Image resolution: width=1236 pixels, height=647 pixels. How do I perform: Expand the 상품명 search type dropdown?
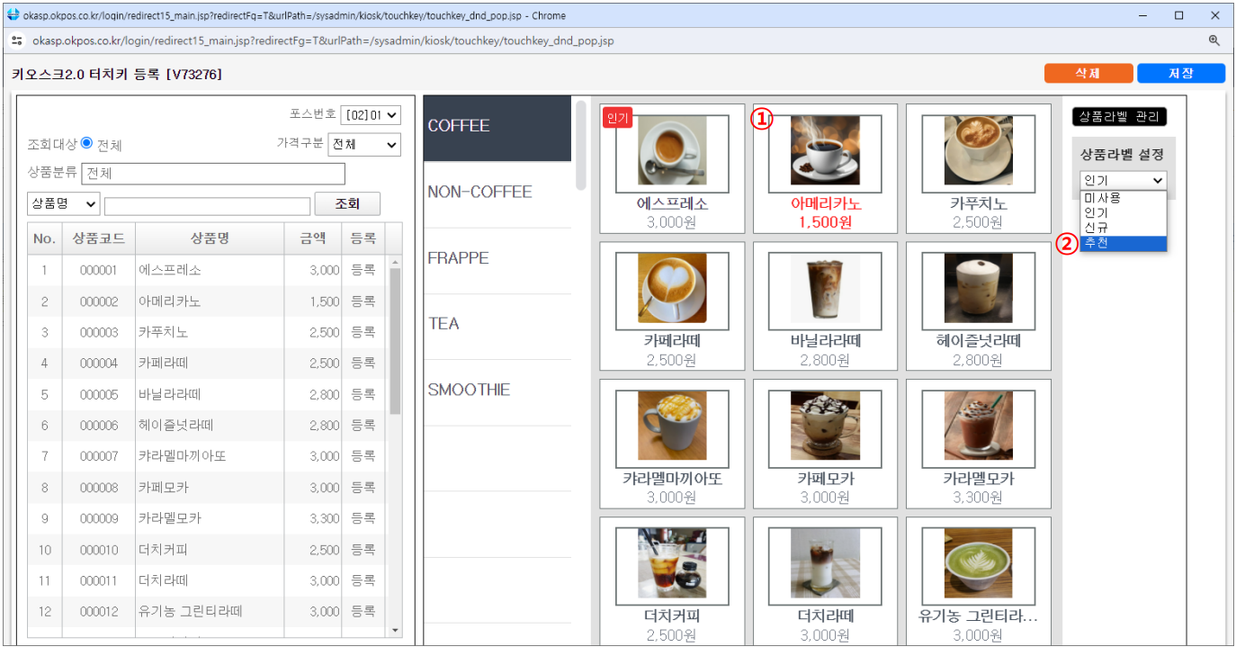click(64, 203)
